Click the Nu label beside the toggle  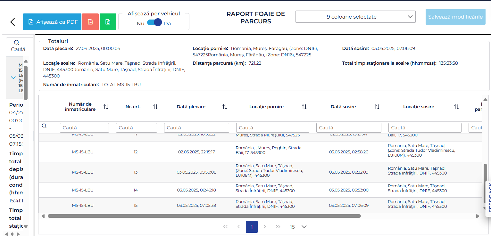point(140,23)
